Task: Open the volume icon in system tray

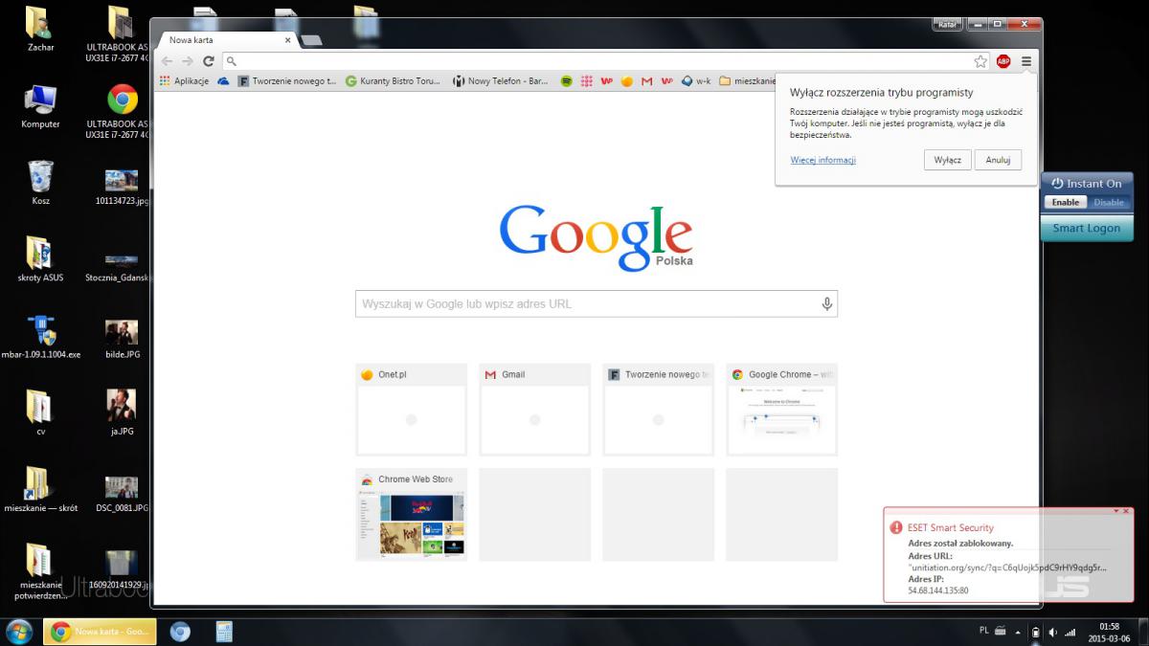Action: 1053,633
